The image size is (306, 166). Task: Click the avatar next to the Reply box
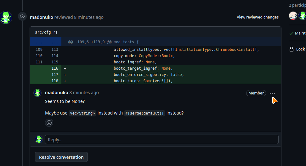[38, 140]
